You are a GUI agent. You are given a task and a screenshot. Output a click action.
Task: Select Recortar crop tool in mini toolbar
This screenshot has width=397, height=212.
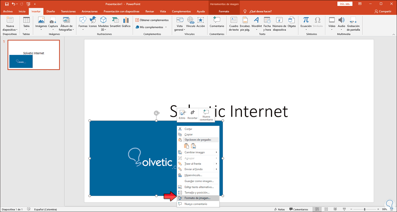pos(192,114)
